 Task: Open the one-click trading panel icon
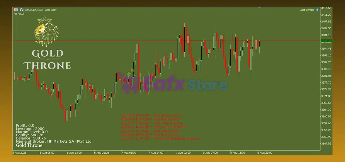[16, 10]
